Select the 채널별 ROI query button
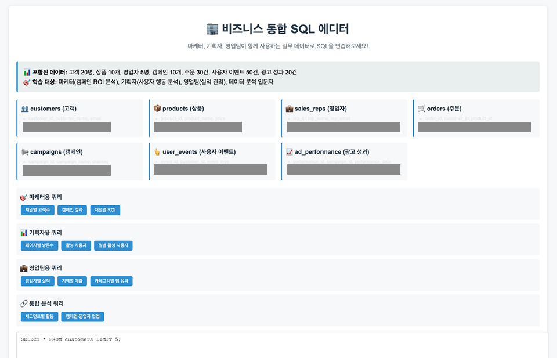This screenshot has height=358, width=557. tap(105, 210)
